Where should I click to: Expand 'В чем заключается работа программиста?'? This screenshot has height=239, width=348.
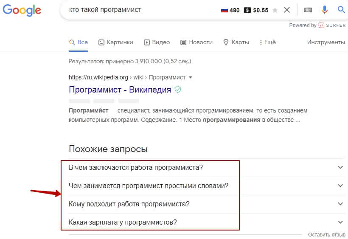tap(207, 168)
